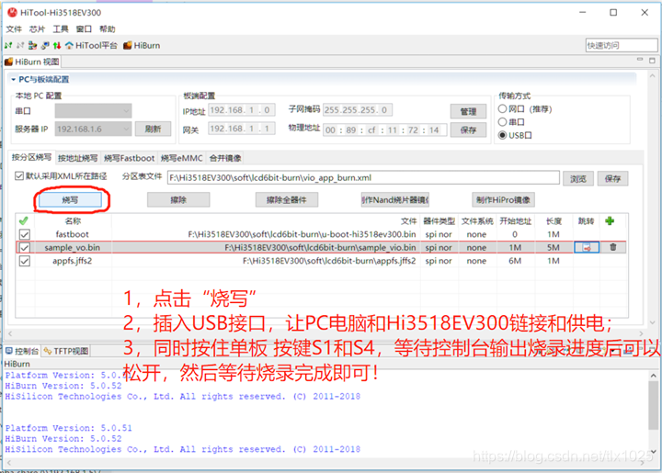Click scroll-up arrow of HiBurn view scrollbar
The width and height of the screenshot is (662, 473).
[x=652, y=76]
